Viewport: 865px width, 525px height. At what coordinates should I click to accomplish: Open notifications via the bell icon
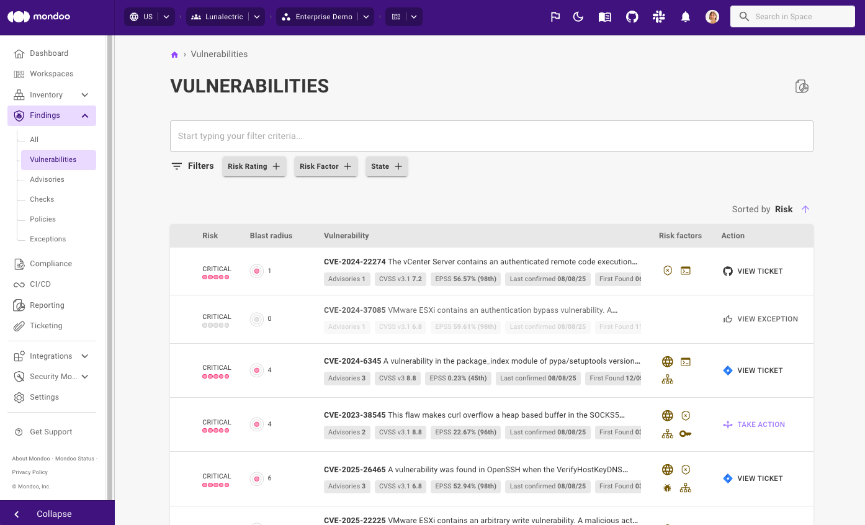click(x=685, y=17)
